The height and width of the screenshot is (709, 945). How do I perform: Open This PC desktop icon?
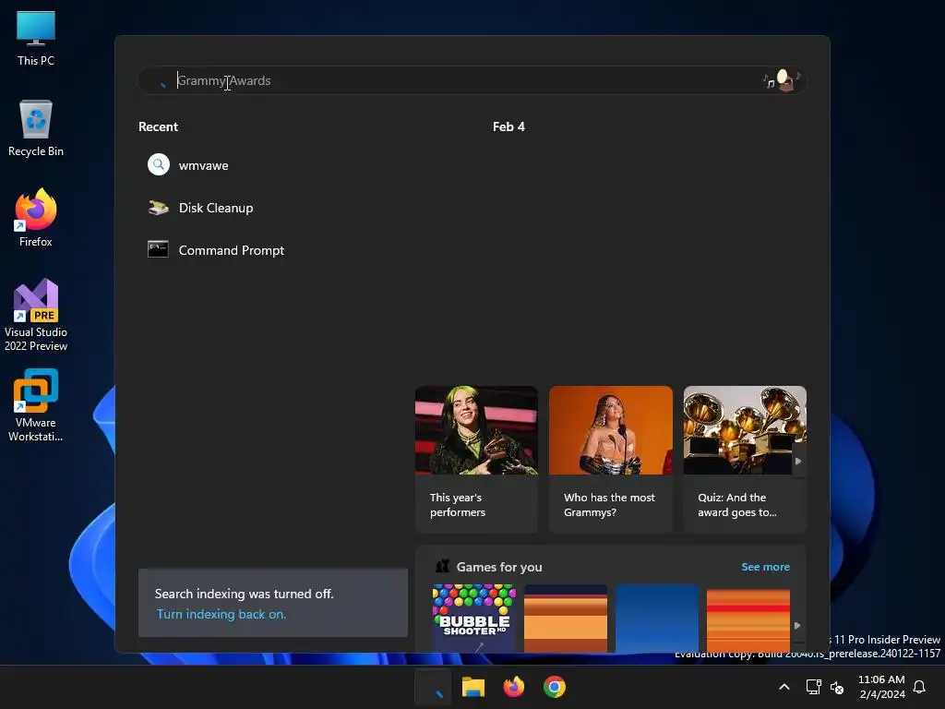point(36,39)
